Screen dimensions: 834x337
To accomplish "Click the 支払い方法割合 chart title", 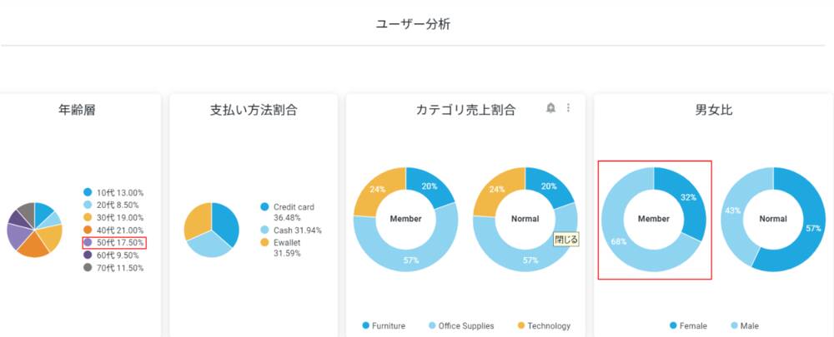I will tap(254, 109).
